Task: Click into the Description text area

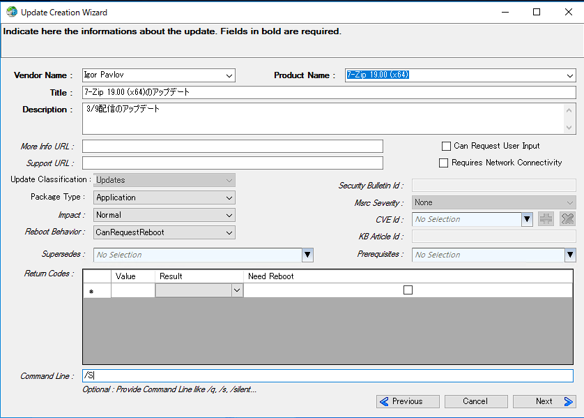Action: tap(323, 119)
